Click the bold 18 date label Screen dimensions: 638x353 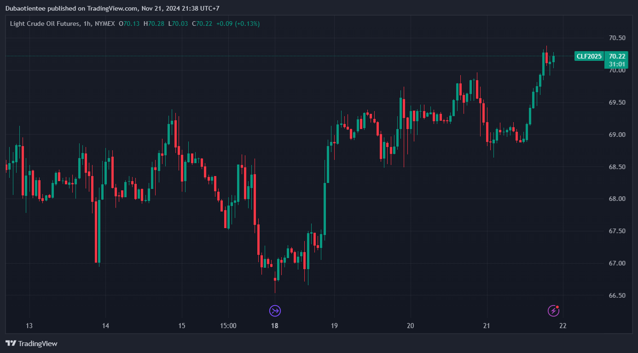coord(275,326)
